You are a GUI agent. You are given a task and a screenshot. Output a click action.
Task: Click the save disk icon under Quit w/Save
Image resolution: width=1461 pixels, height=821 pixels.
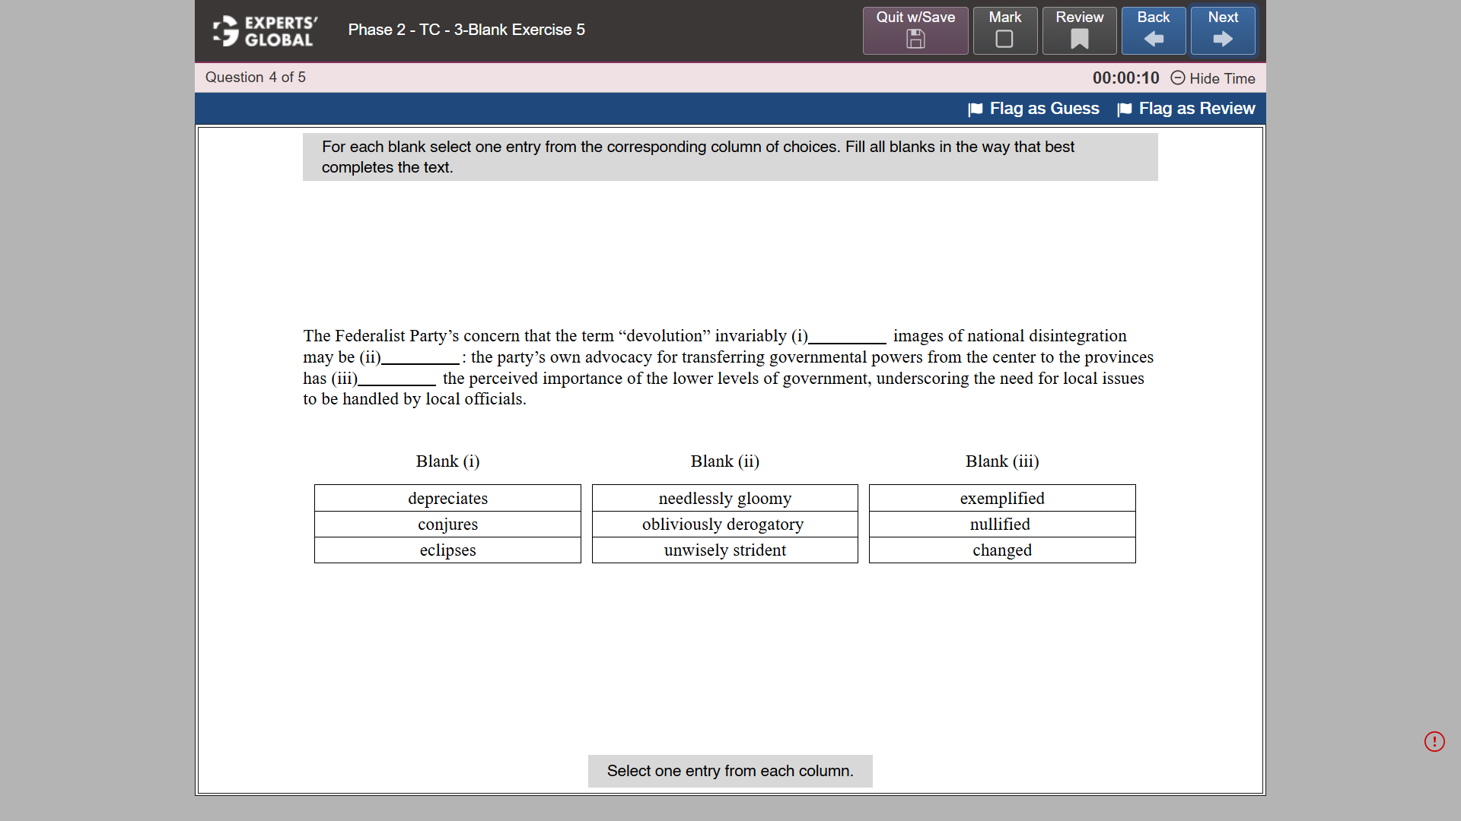tap(915, 40)
